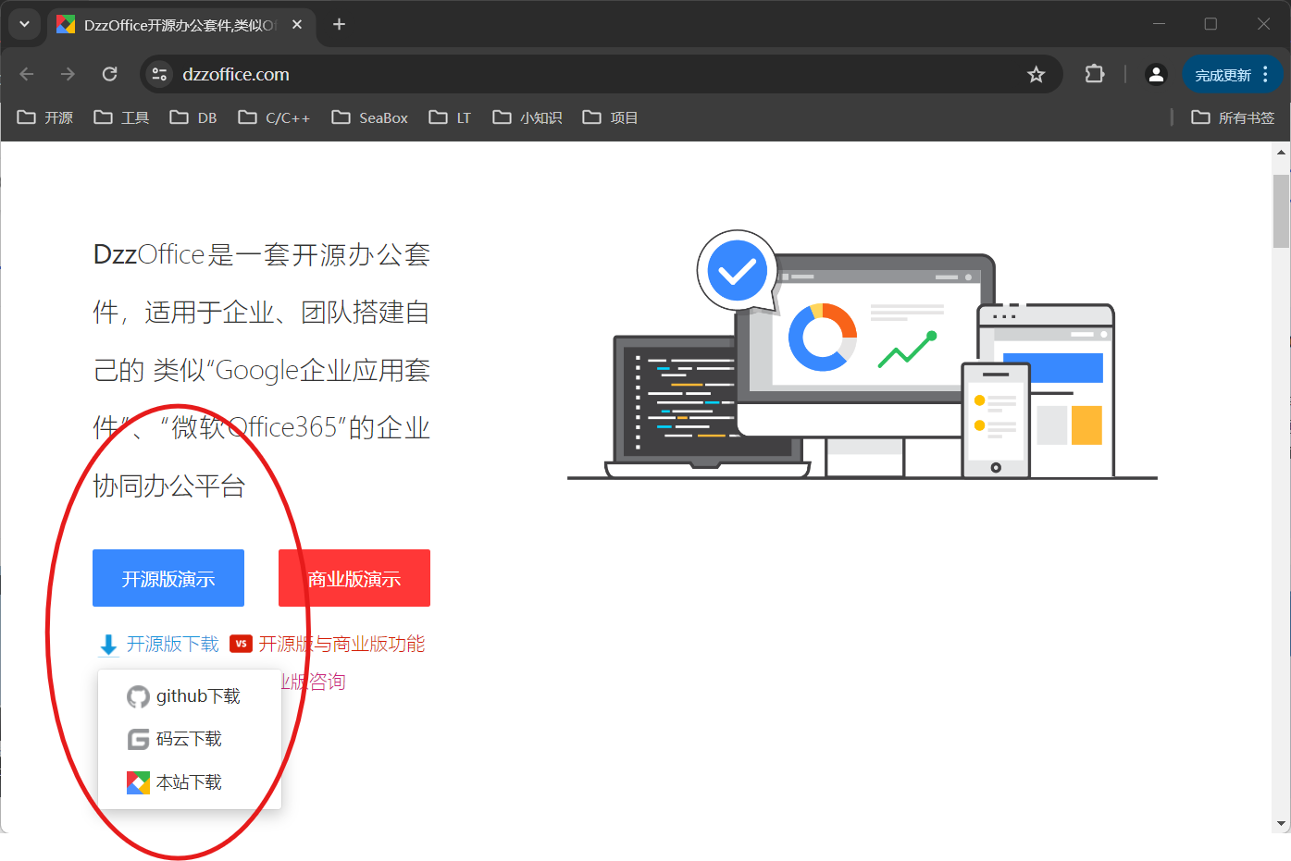Image resolution: width=1291 pixels, height=861 pixels.
Task: Go forward to next page
Action: 68,74
